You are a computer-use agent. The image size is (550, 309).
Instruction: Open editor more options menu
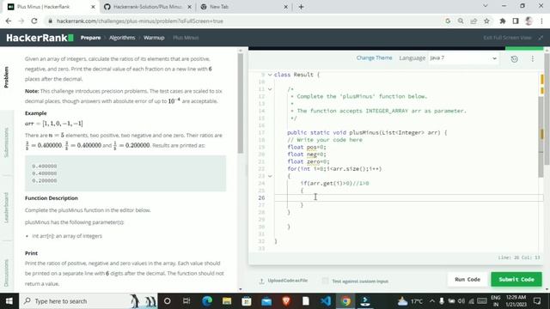pyautogui.click(x=533, y=59)
